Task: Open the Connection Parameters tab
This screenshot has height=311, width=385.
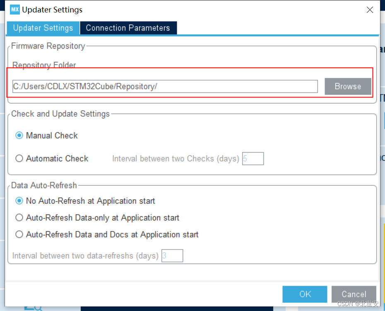Action: click(128, 28)
